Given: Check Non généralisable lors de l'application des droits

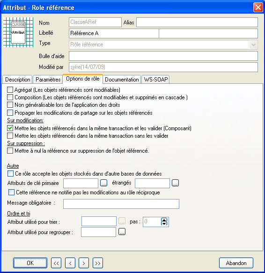Looking at the screenshot, I should click(x=10, y=104).
